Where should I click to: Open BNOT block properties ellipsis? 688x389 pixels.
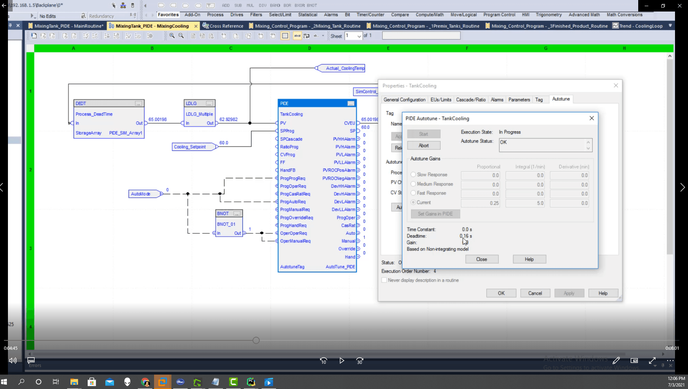(x=237, y=214)
